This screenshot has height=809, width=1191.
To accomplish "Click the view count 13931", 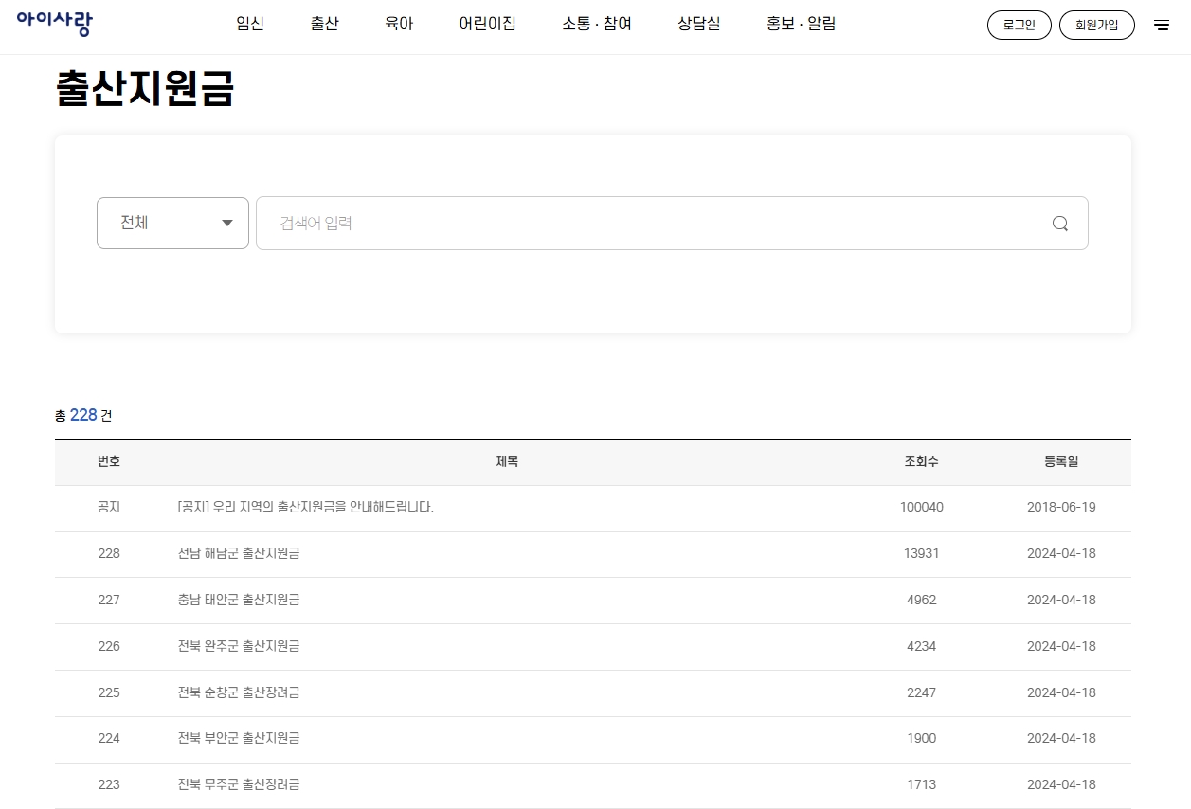I will (922, 553).
